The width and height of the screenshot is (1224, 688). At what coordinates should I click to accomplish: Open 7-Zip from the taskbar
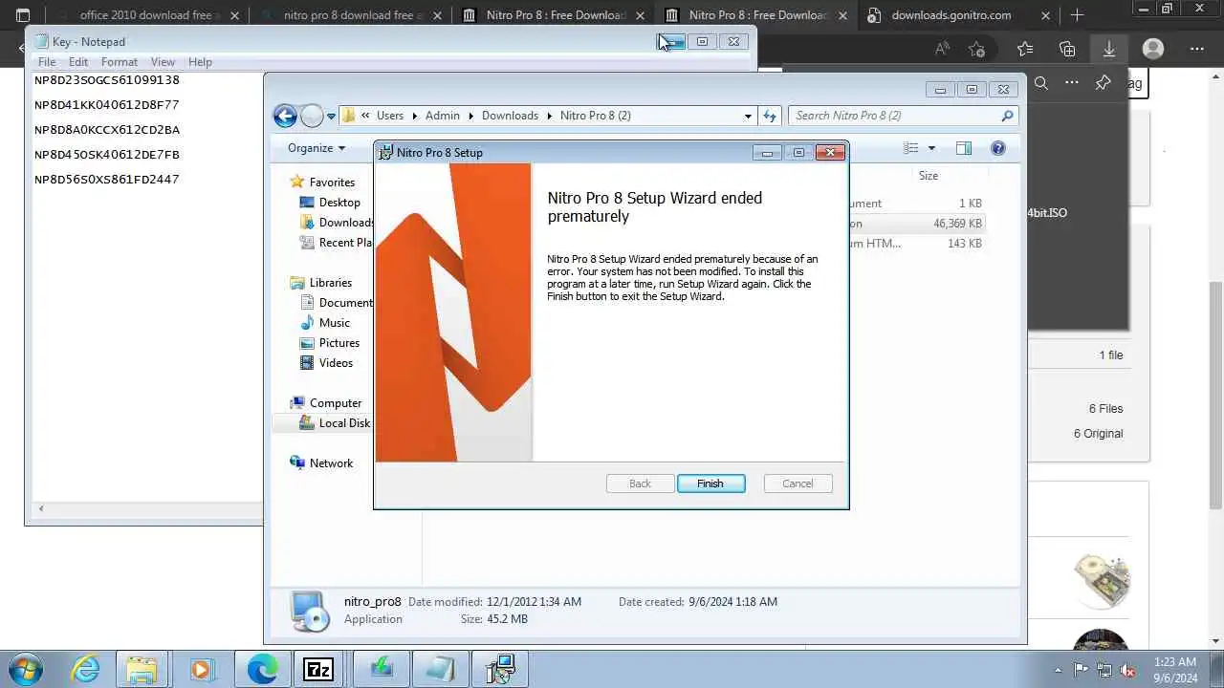[x=318, y=669]
